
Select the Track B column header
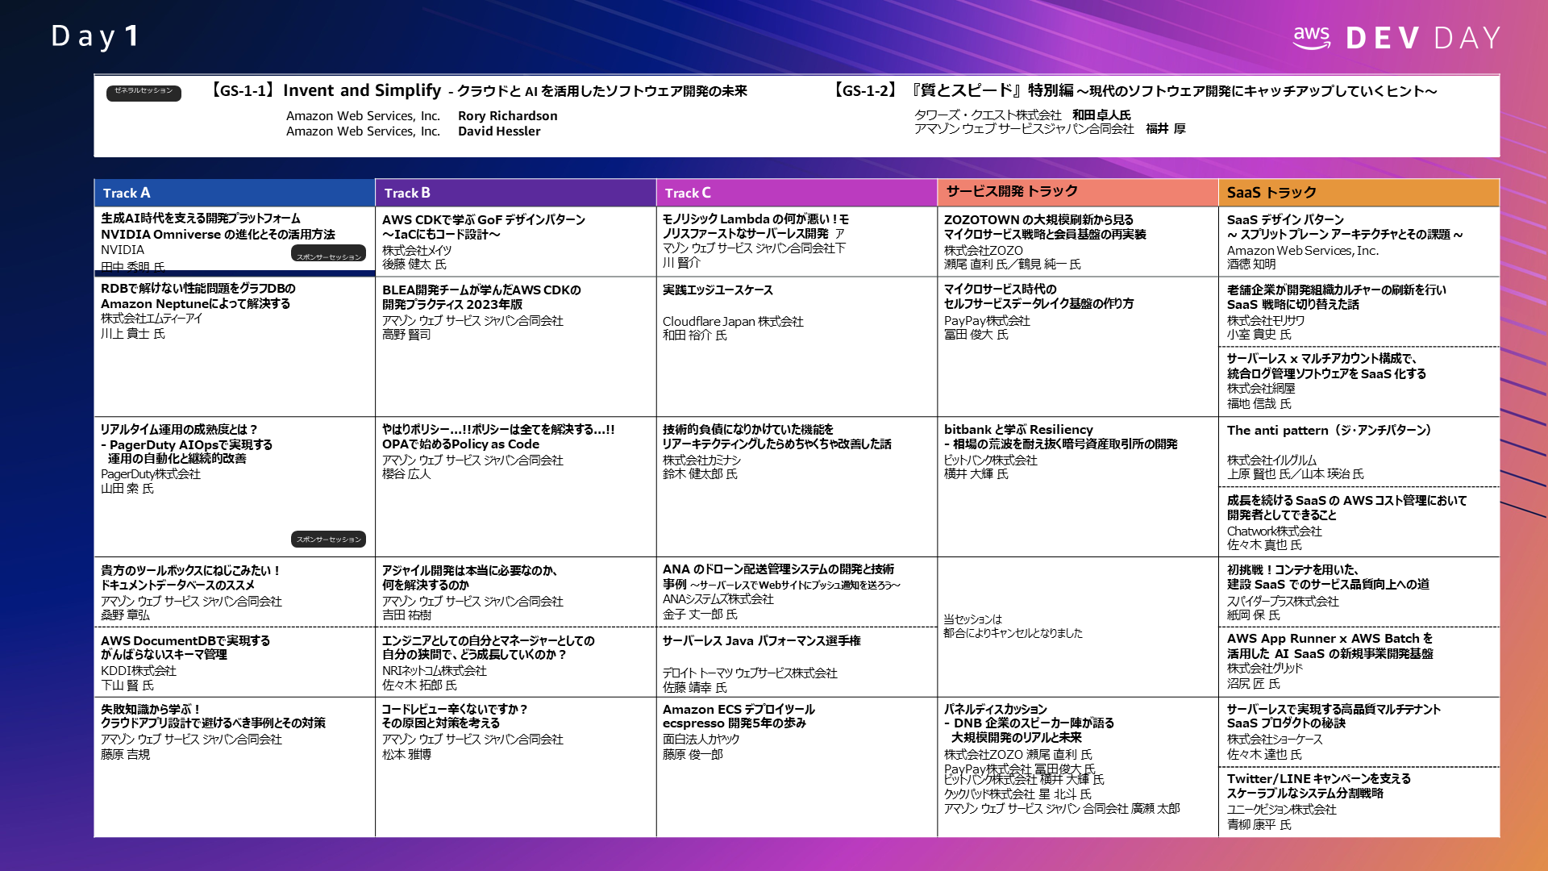tap(516, 193)
